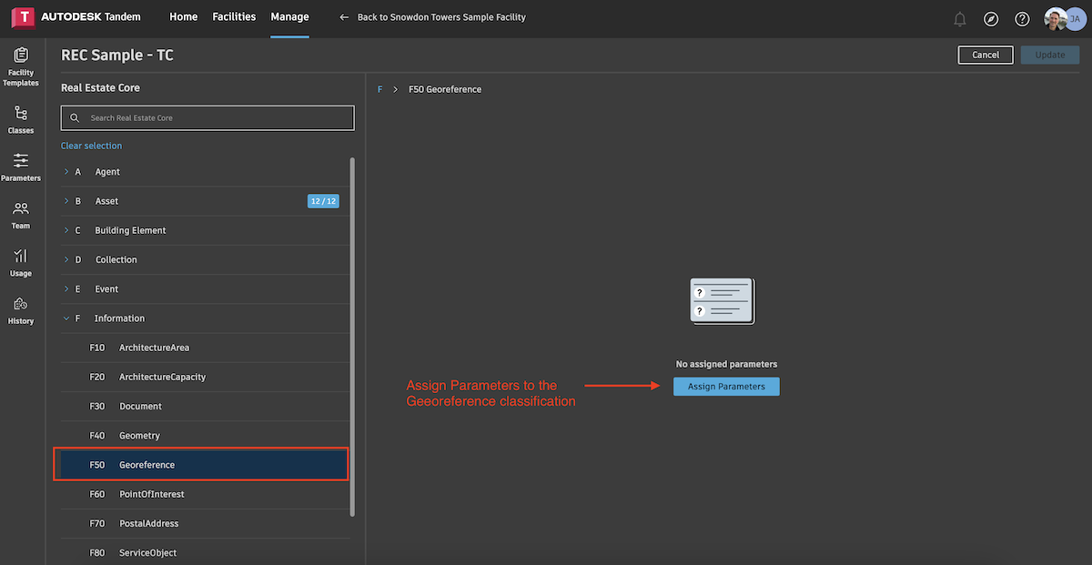Click the search magnifier icon
This screenshot has width=1092, height=565.
(x=75, y=118)
